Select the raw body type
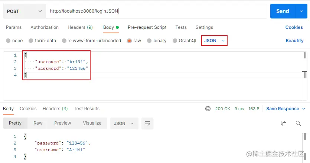 [x=134, y=41]
